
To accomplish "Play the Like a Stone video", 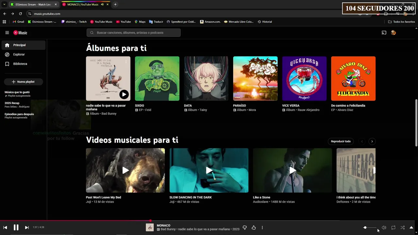I will (x=293, y=170).
